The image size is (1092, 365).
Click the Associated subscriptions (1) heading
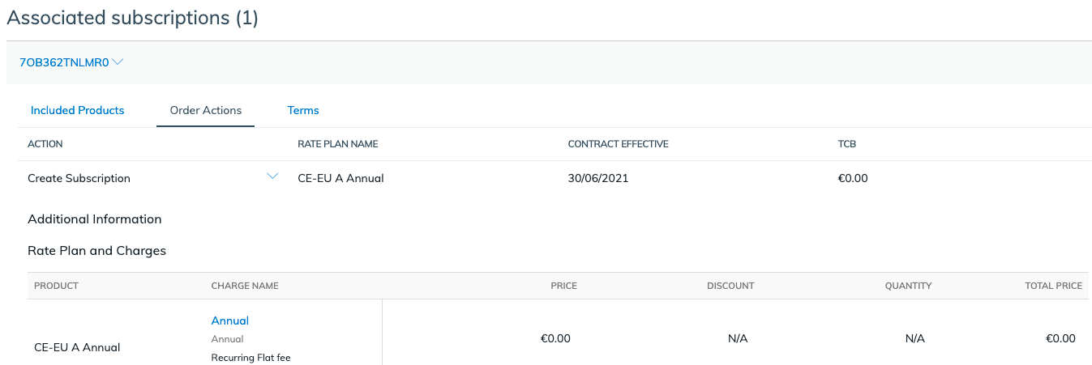coord(132,18)
